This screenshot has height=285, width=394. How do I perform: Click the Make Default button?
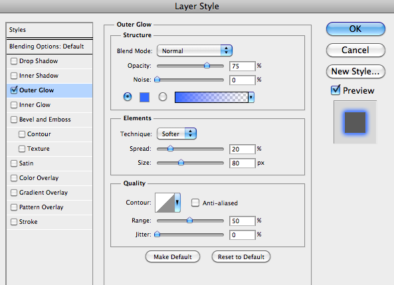173,257
